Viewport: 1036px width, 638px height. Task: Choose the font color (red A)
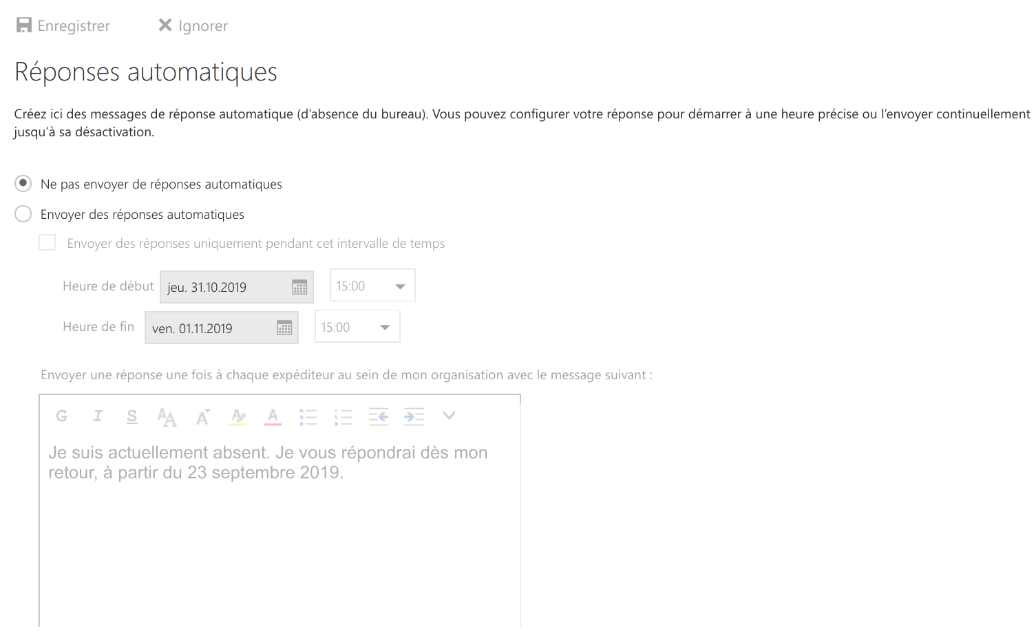tap(273, 416)
